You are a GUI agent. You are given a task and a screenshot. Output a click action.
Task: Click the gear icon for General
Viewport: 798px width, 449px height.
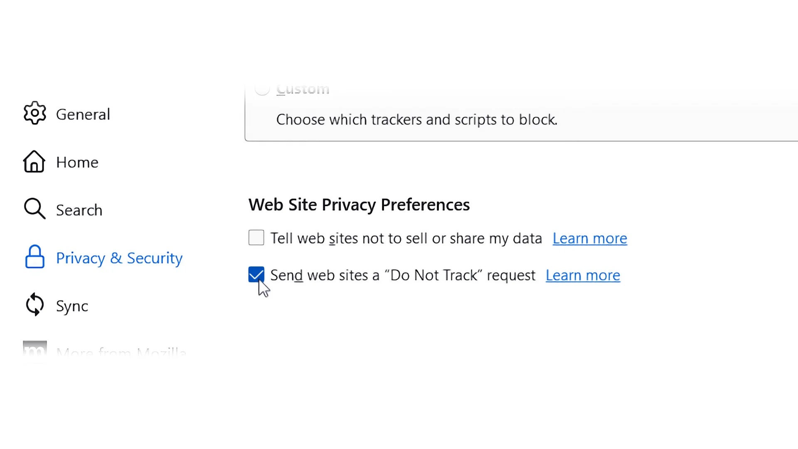coord(34,113)
